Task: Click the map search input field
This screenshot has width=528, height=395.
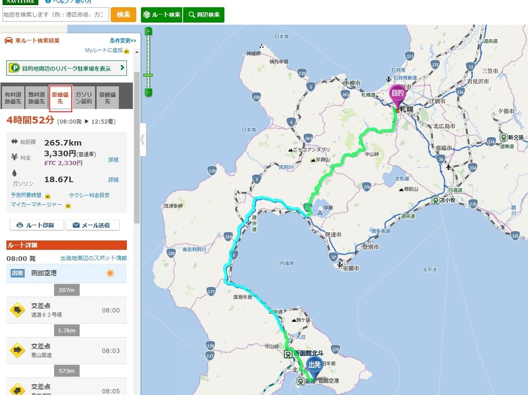Action: [x=56, y=15]
